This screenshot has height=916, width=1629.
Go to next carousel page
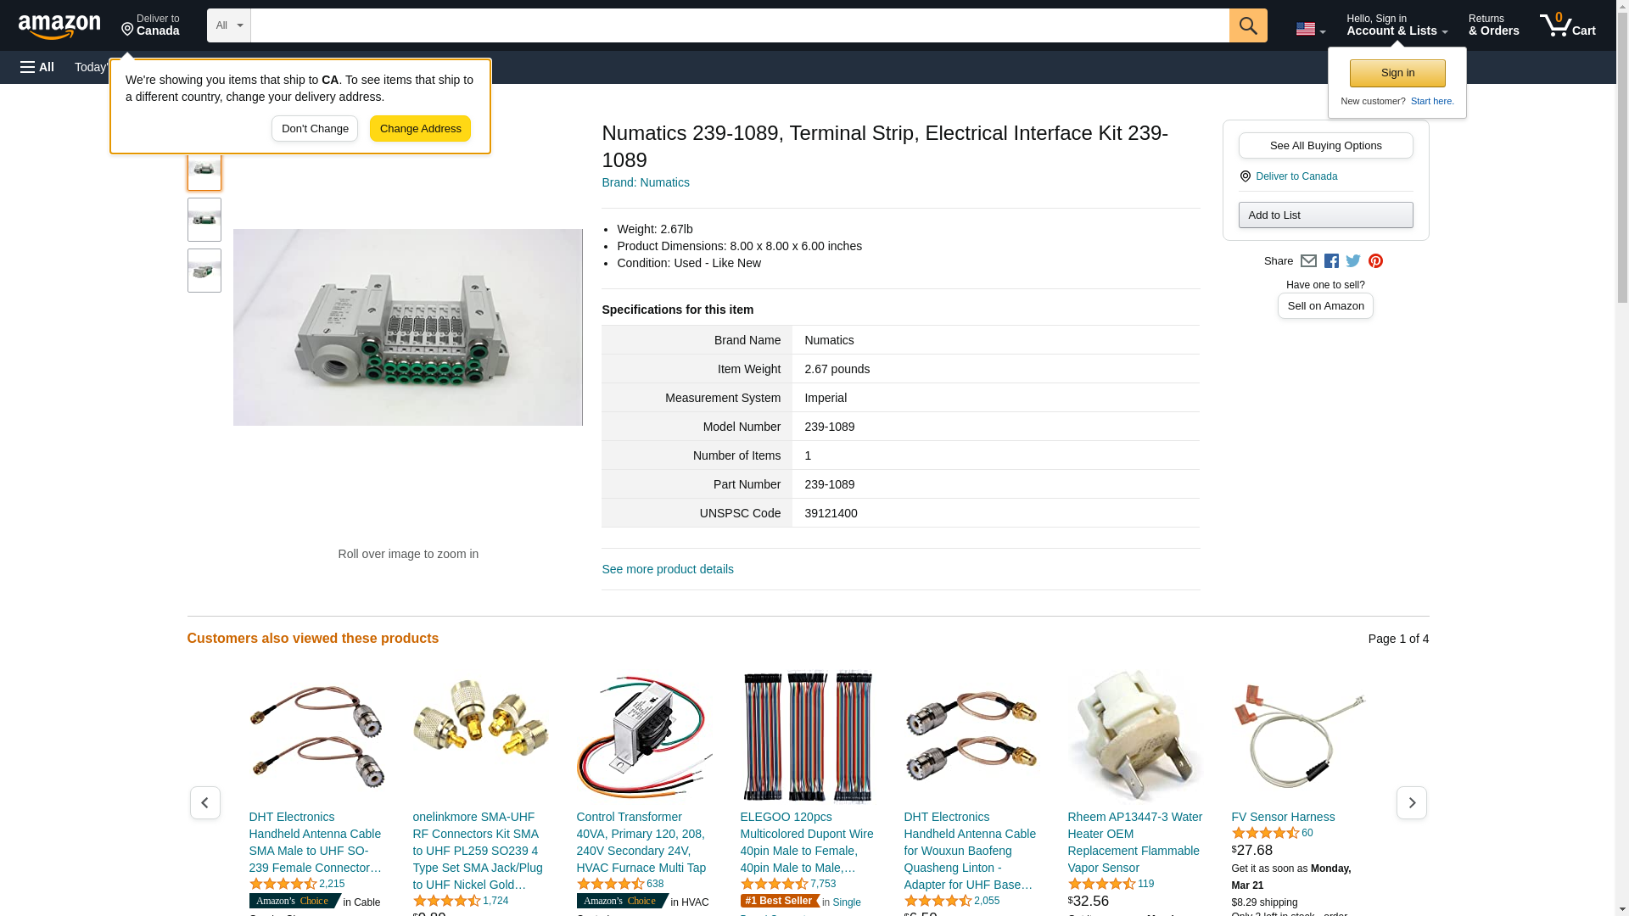[1411, 802]
